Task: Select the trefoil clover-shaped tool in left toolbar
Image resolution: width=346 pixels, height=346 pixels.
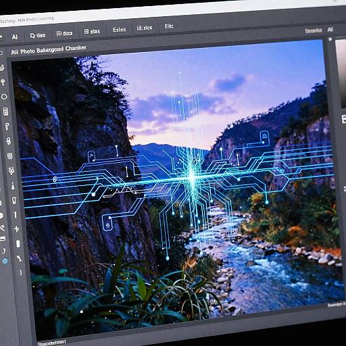Action: pos(11,171)
